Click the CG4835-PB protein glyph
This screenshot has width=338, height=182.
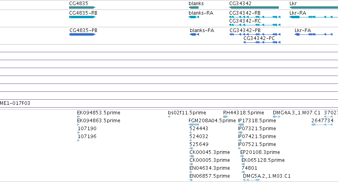[82, 34]
